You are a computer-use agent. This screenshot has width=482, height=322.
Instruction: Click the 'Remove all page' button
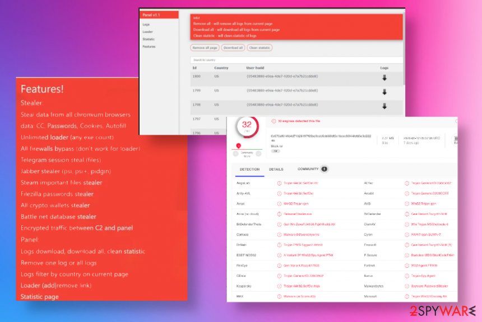click(x=205, y=48)
